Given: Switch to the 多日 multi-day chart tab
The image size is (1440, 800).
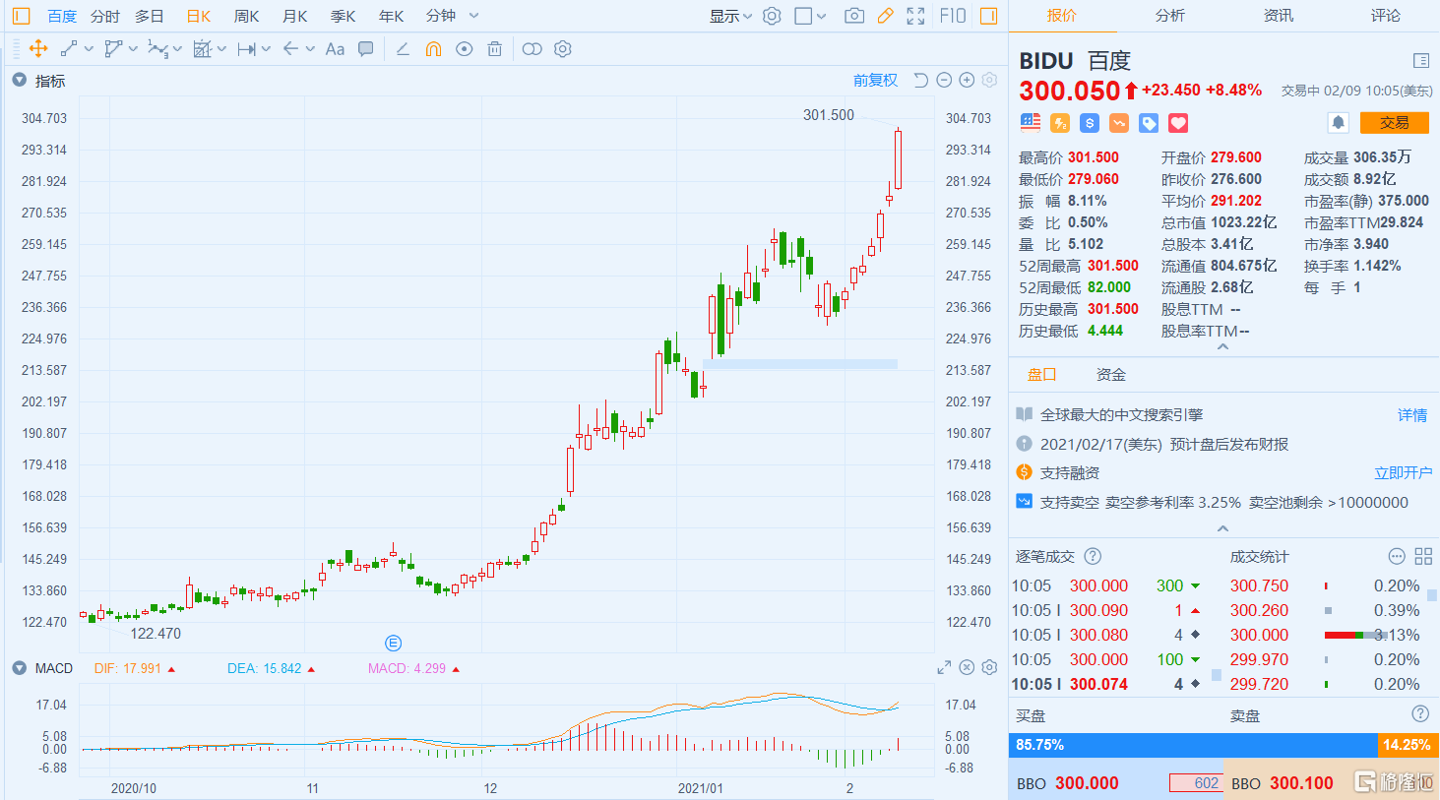Looking at the screenshot, I should 149,16.
